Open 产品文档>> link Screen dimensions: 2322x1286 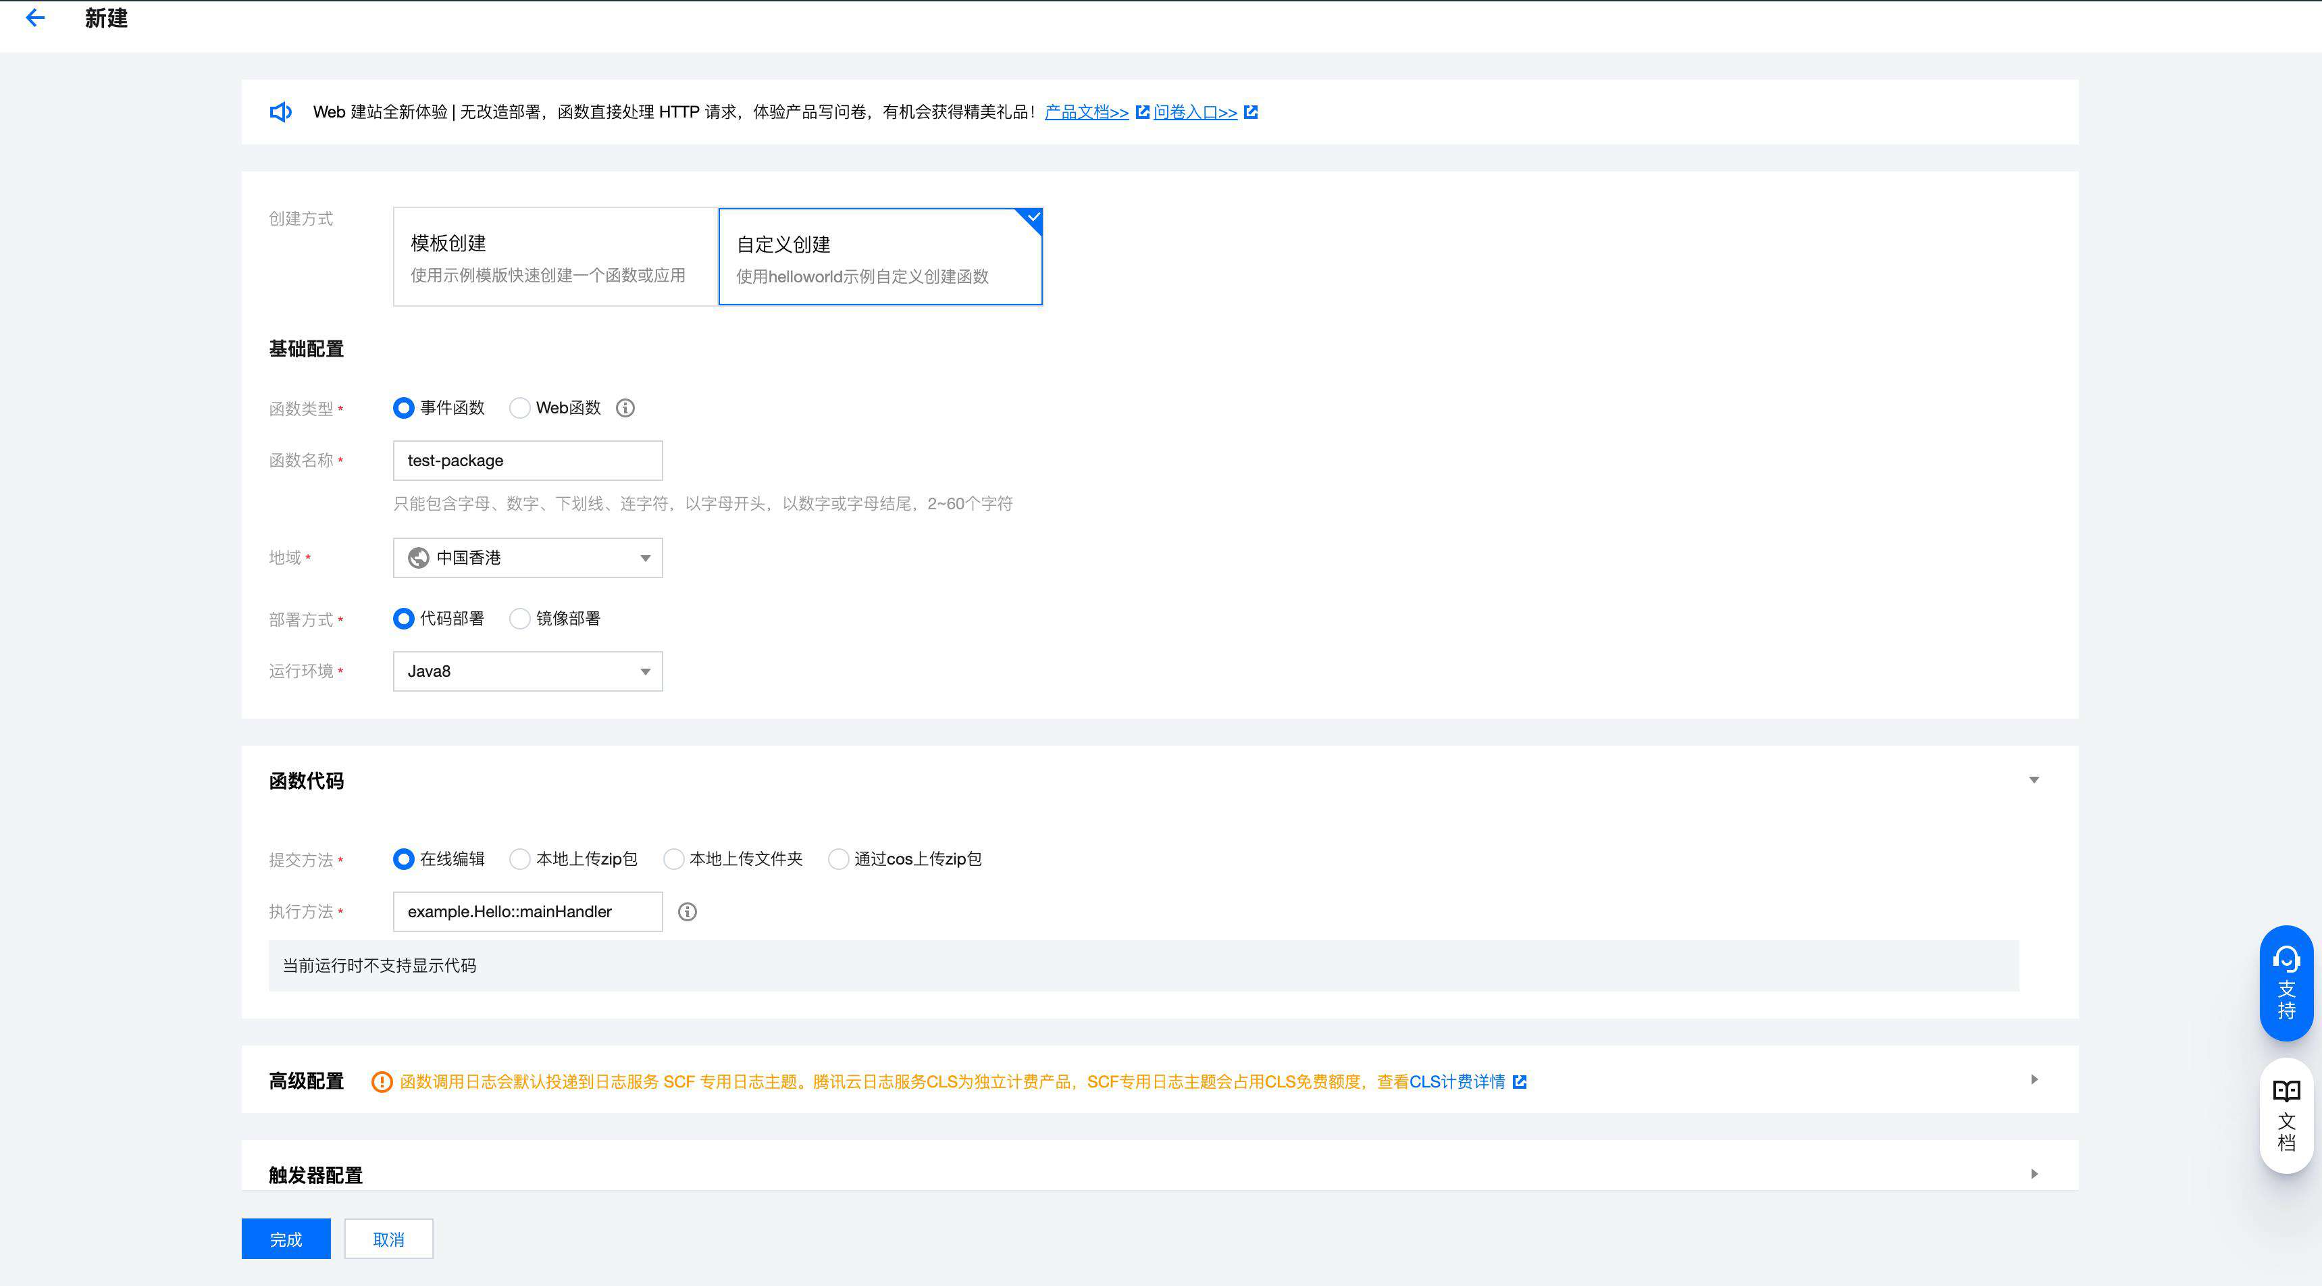pyautogui.click(x=1086, y=111)
